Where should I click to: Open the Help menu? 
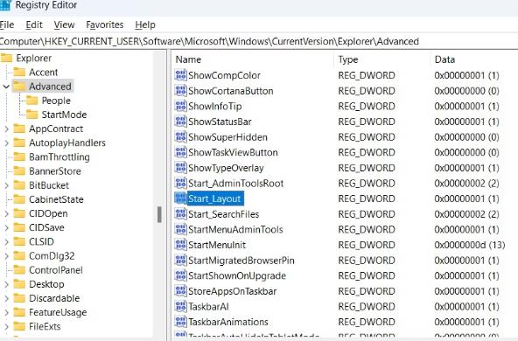coord(145,24)
